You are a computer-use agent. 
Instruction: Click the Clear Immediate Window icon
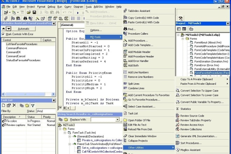tap(125, 136)
